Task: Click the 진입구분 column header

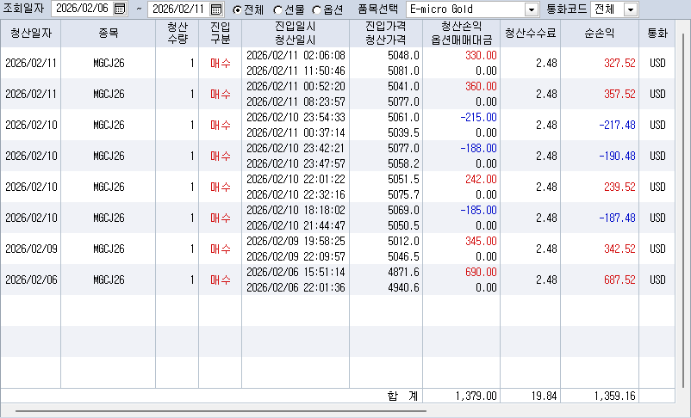Action: (x=221, y=33)
